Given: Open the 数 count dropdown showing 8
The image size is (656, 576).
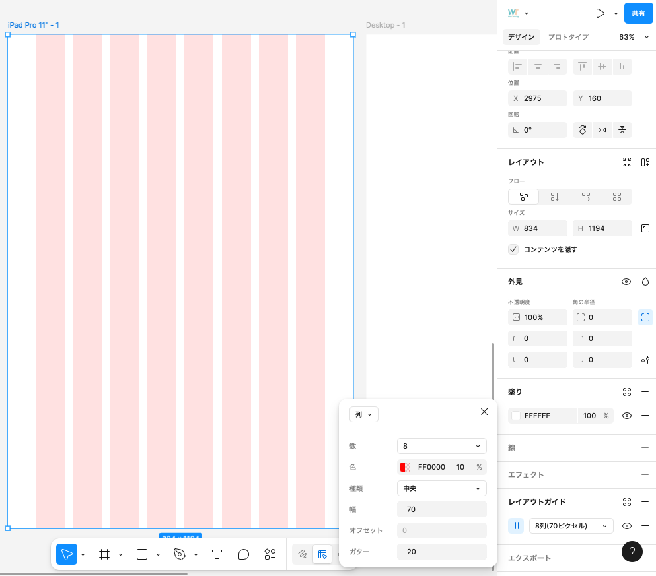Looking at the screenshot, I should [441, 446].
